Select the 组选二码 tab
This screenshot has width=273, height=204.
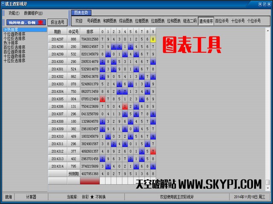190,21
